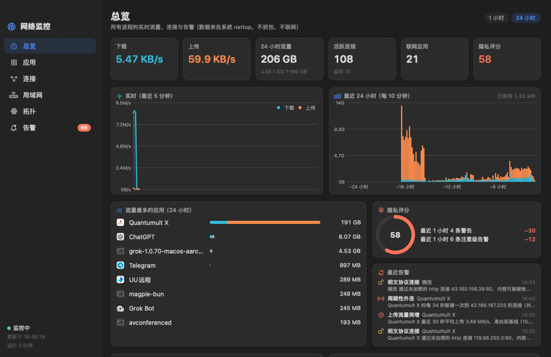Image resolution: width=551 pixels, height=357 pixels.
Task: Click the magpie-bun terminal icon
Action: click(x=120, y=294)
